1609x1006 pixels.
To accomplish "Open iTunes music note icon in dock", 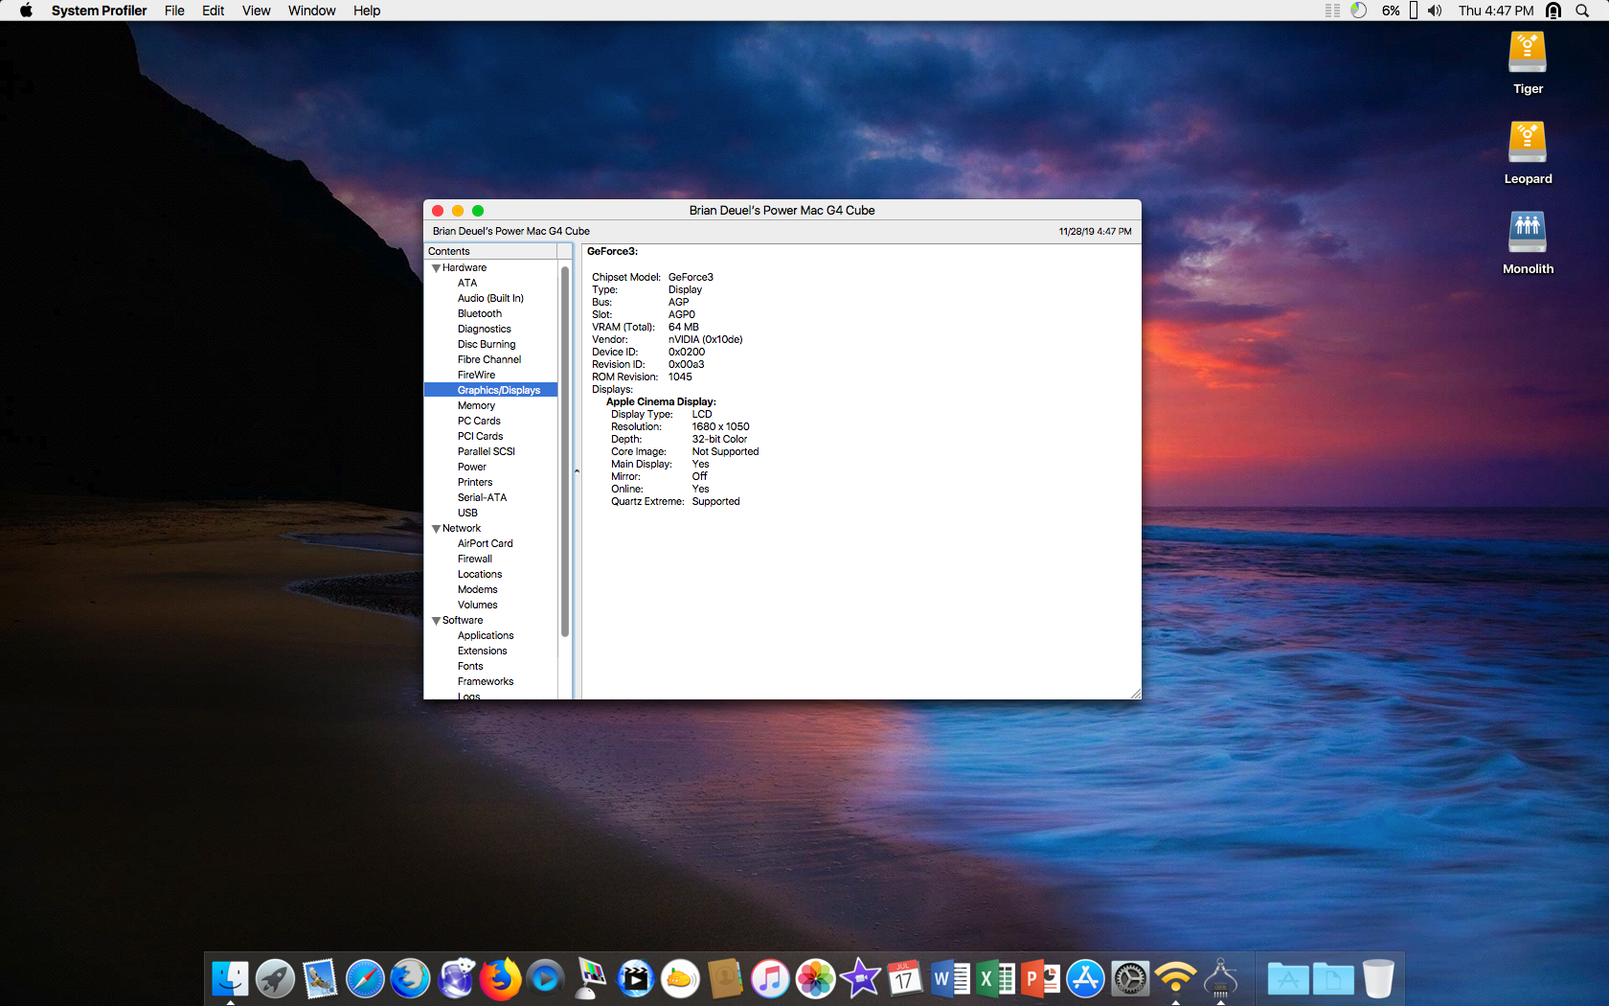I will click(x=770, y=979).
